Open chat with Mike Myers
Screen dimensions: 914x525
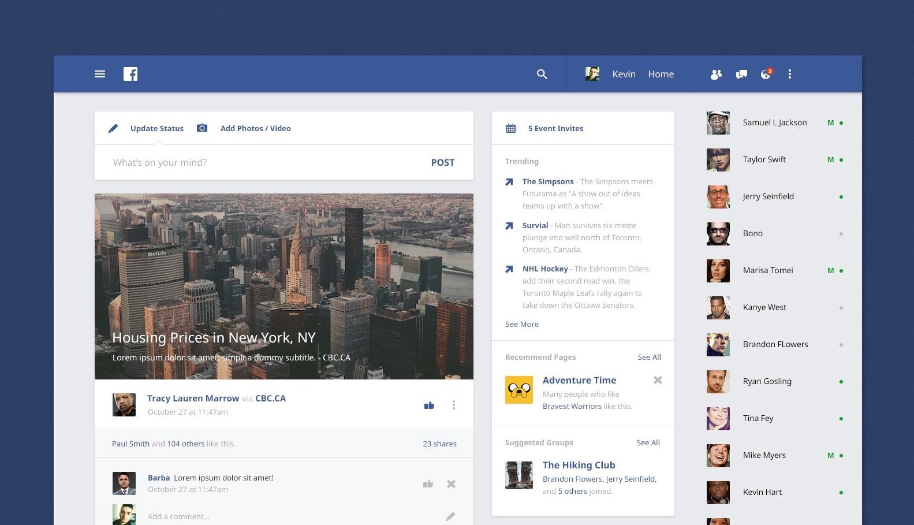(x=775, y=455)
